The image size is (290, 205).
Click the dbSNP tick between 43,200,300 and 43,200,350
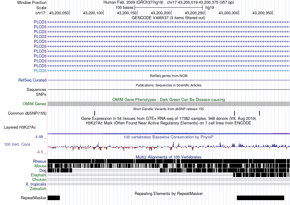point(259,113)
